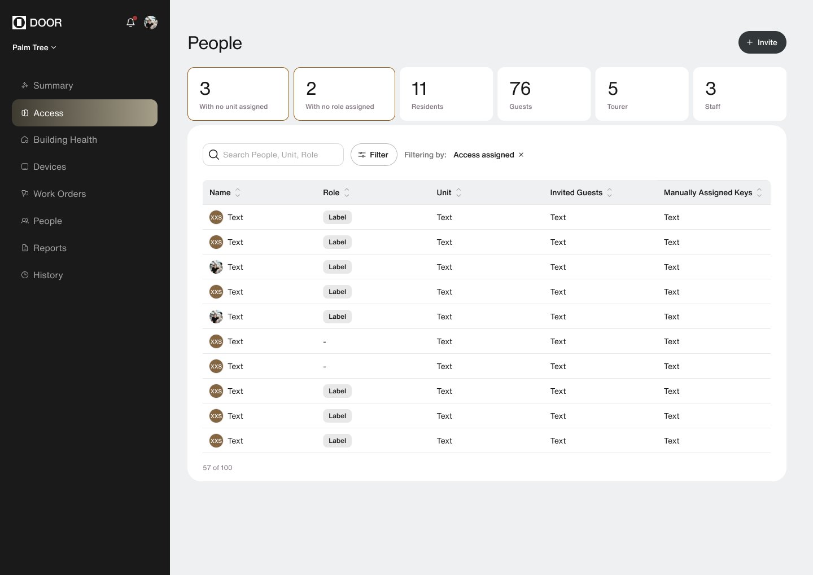
Task: Open the notifications bell
Action: click(x=130, y=23)
